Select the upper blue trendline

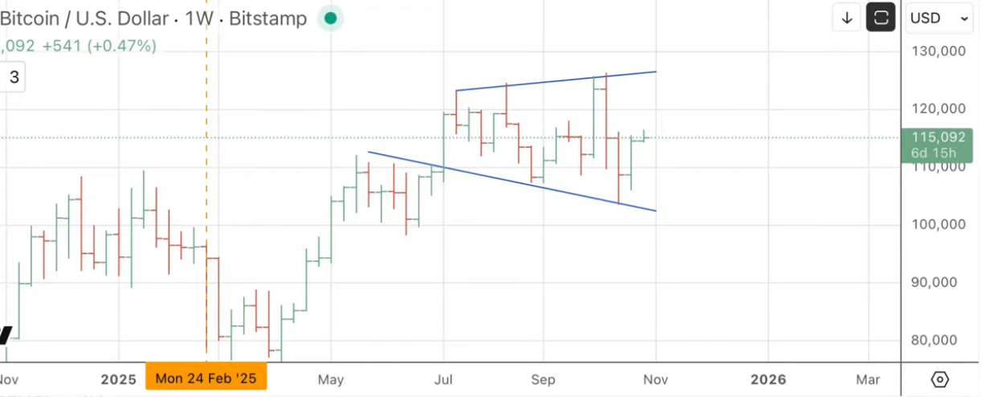(x=554, y=81)
